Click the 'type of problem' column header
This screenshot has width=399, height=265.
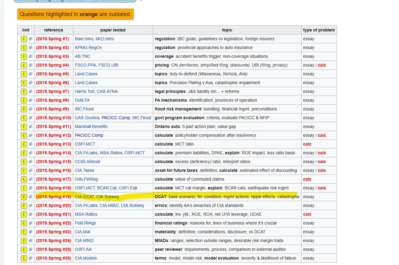click(319, 30)
